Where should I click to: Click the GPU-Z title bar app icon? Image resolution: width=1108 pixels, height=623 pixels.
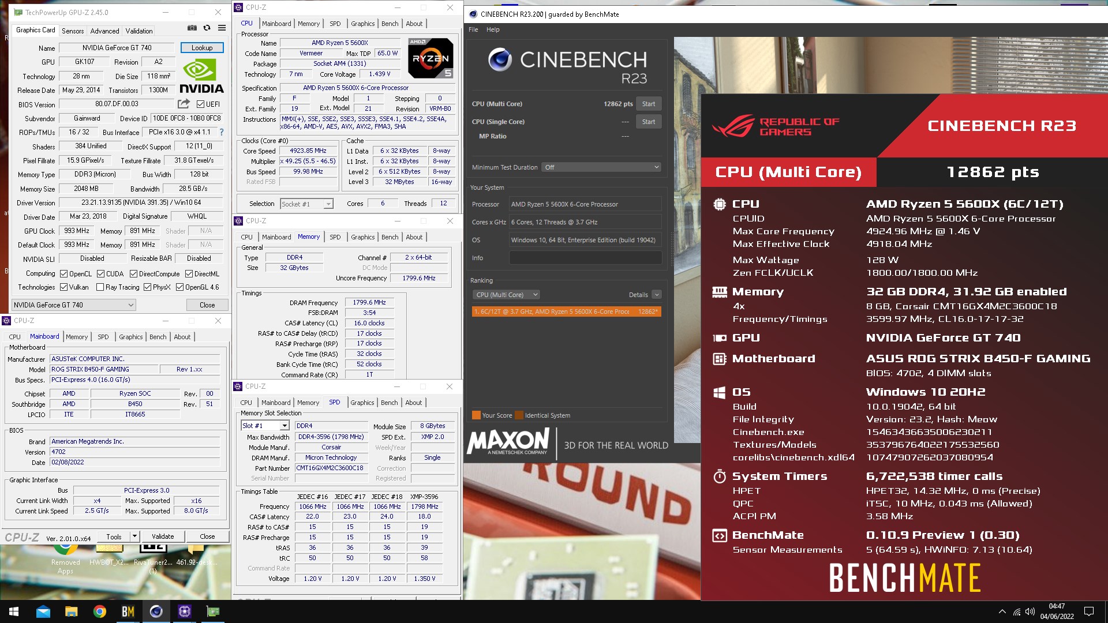coord(18,12)
